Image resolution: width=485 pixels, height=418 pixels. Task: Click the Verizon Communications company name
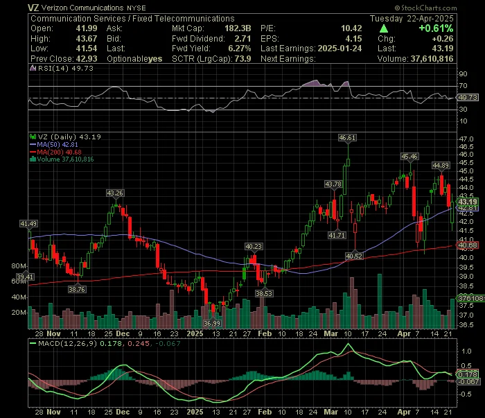(82, 8)
